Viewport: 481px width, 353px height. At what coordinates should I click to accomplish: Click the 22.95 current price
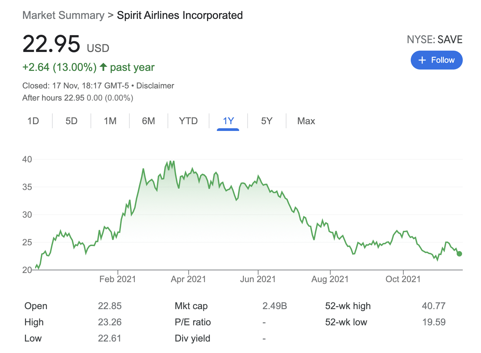(x=51, y=44)
